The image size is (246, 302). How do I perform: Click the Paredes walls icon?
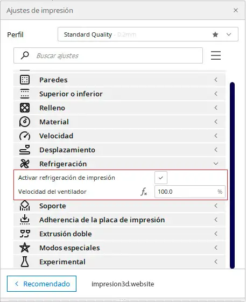[x=25, y=80]
